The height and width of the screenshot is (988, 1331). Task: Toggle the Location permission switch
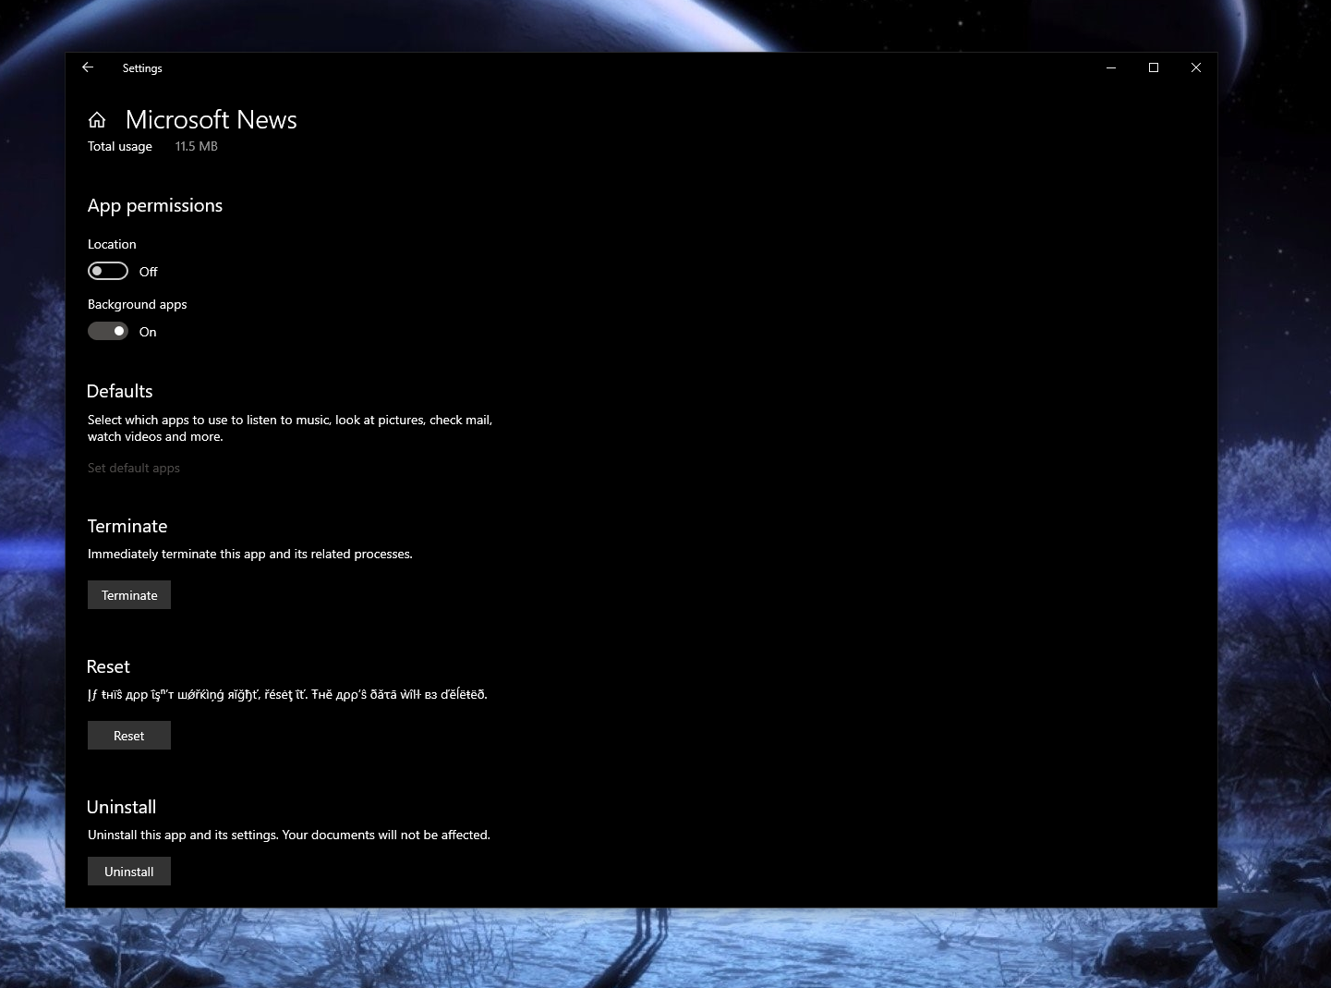click(108, 271)
